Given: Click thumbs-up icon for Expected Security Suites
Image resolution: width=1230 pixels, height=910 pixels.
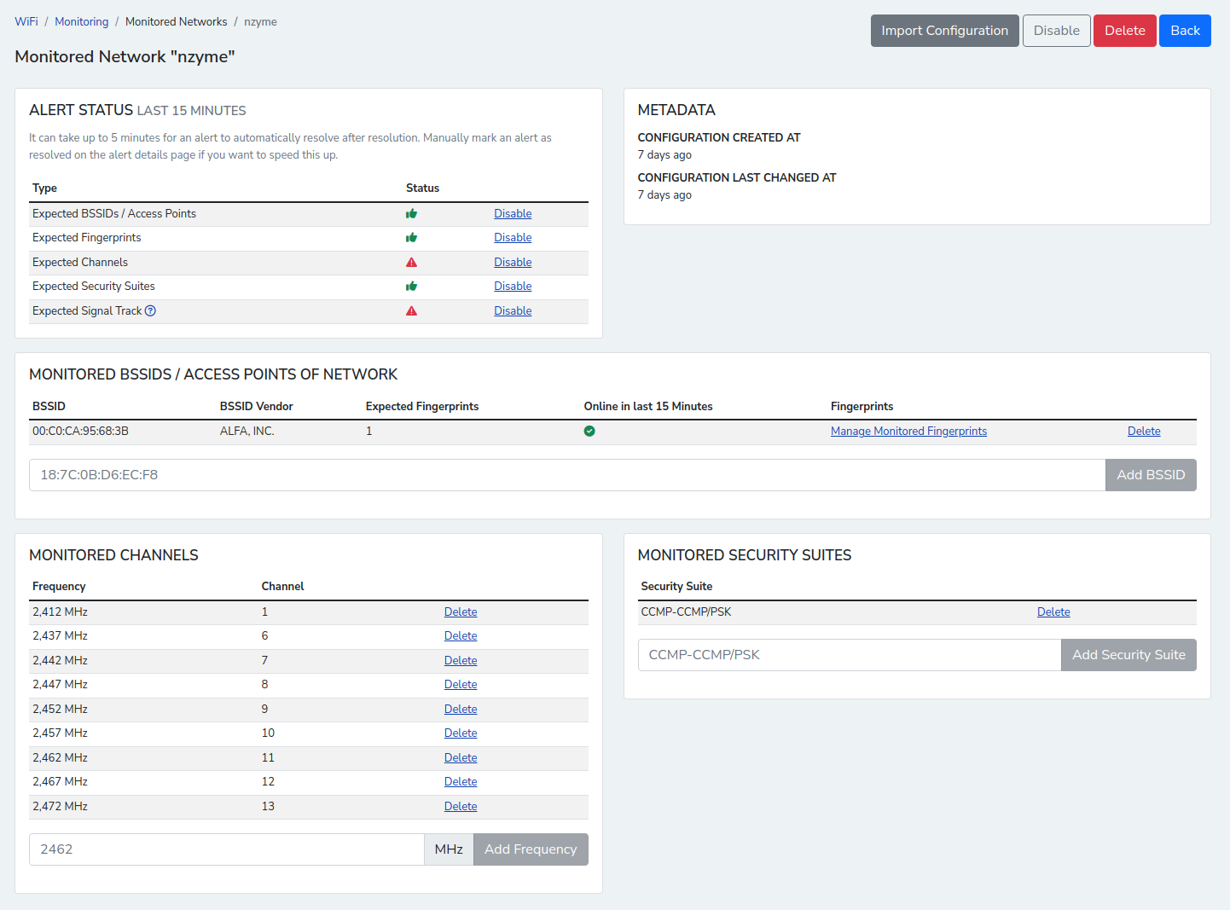Looking at the screenshot, I should tap(411, 287).
